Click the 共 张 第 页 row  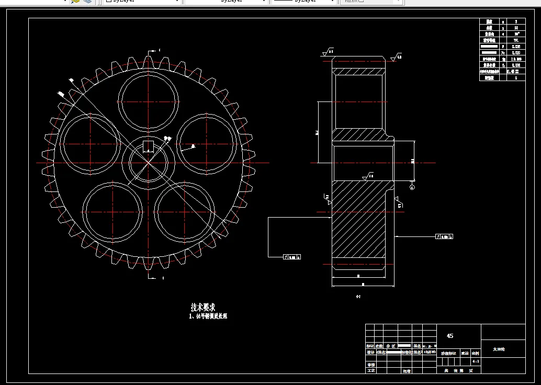pos(458,371)
